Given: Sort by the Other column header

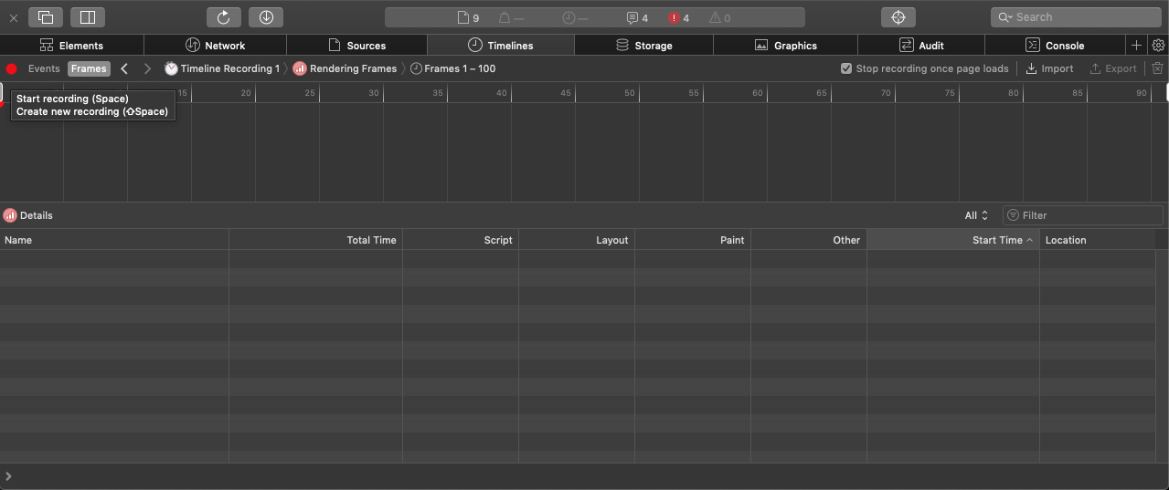Looking at the screenshot, I should (x=809, y=240).
